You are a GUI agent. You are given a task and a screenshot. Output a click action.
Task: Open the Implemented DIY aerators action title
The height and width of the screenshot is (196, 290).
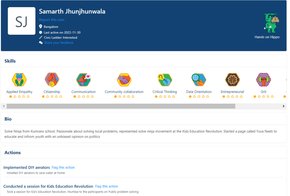click(27, 167)
